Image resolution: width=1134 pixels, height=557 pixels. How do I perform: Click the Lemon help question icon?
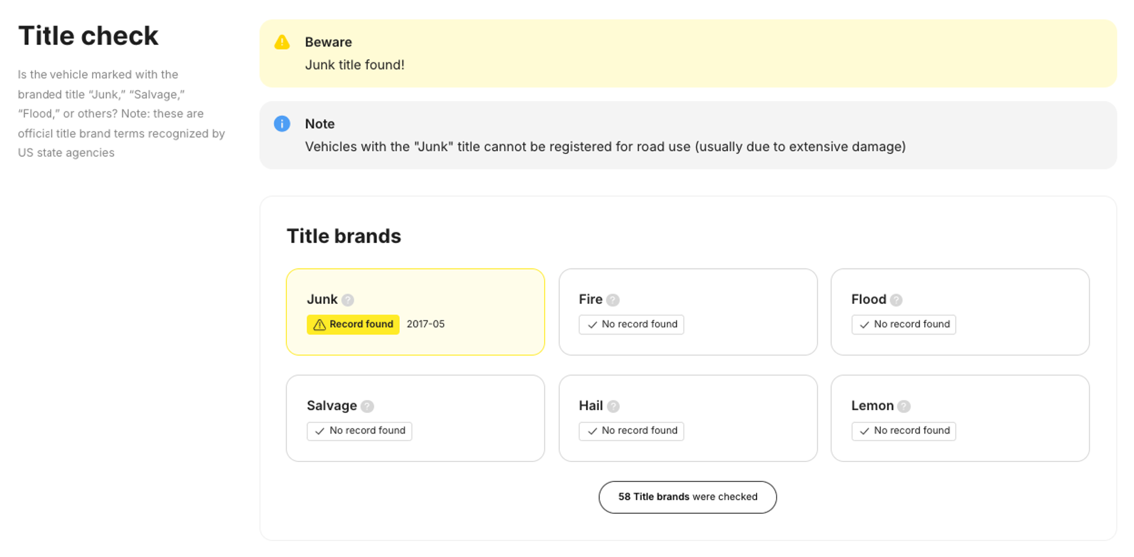[x=904, y=407]
